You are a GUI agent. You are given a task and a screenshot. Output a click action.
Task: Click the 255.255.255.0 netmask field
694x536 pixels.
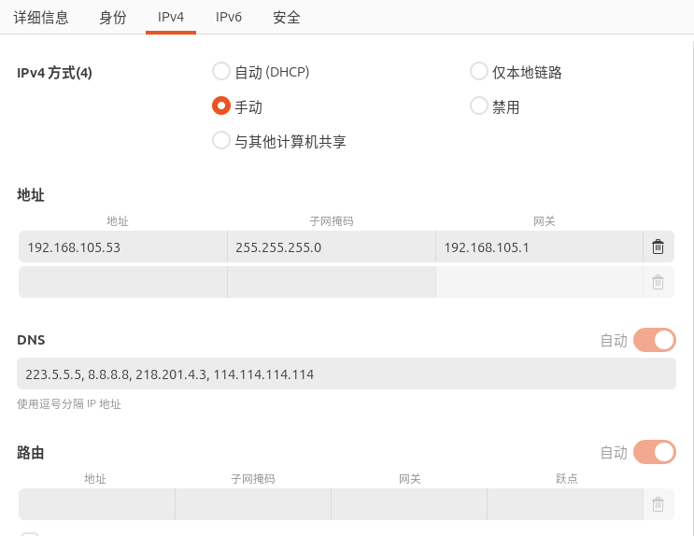[331, 247]
